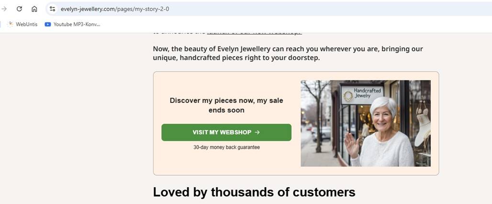The width and height of the screenshot is (492, 204).
Task: Reload the current page
Action: [19, 9]
